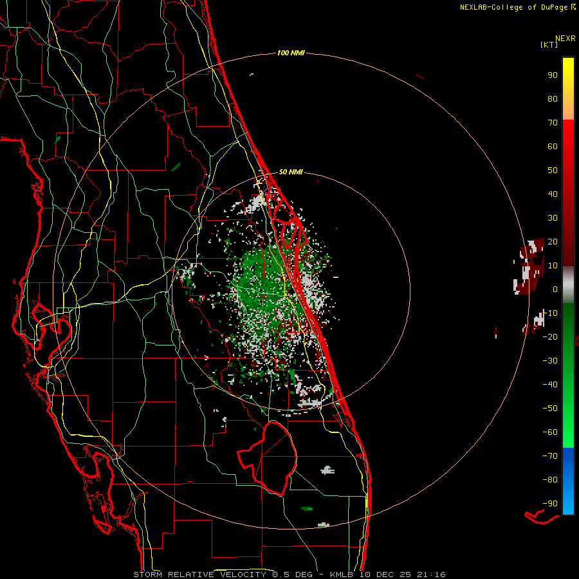Click the blue bottom segment of the color bar
The image size is (579, 579).
click(568, 481)
